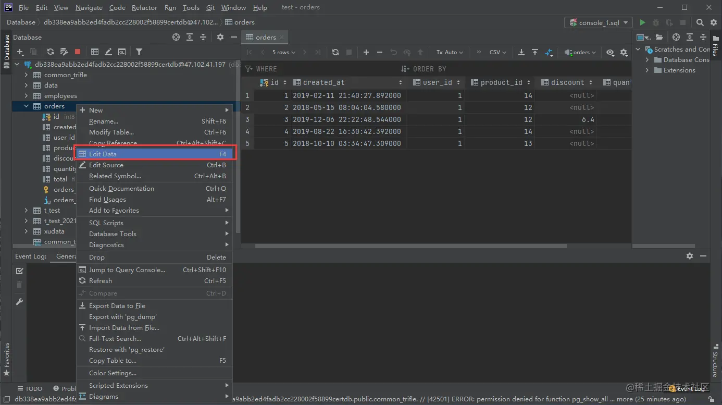
Task: Click the Database panel filter funnel icon
Action: point(139,52)
